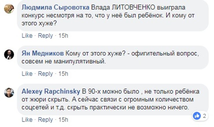
Task: Open Ян Медников's profile name link
Action: pos(43,54)
